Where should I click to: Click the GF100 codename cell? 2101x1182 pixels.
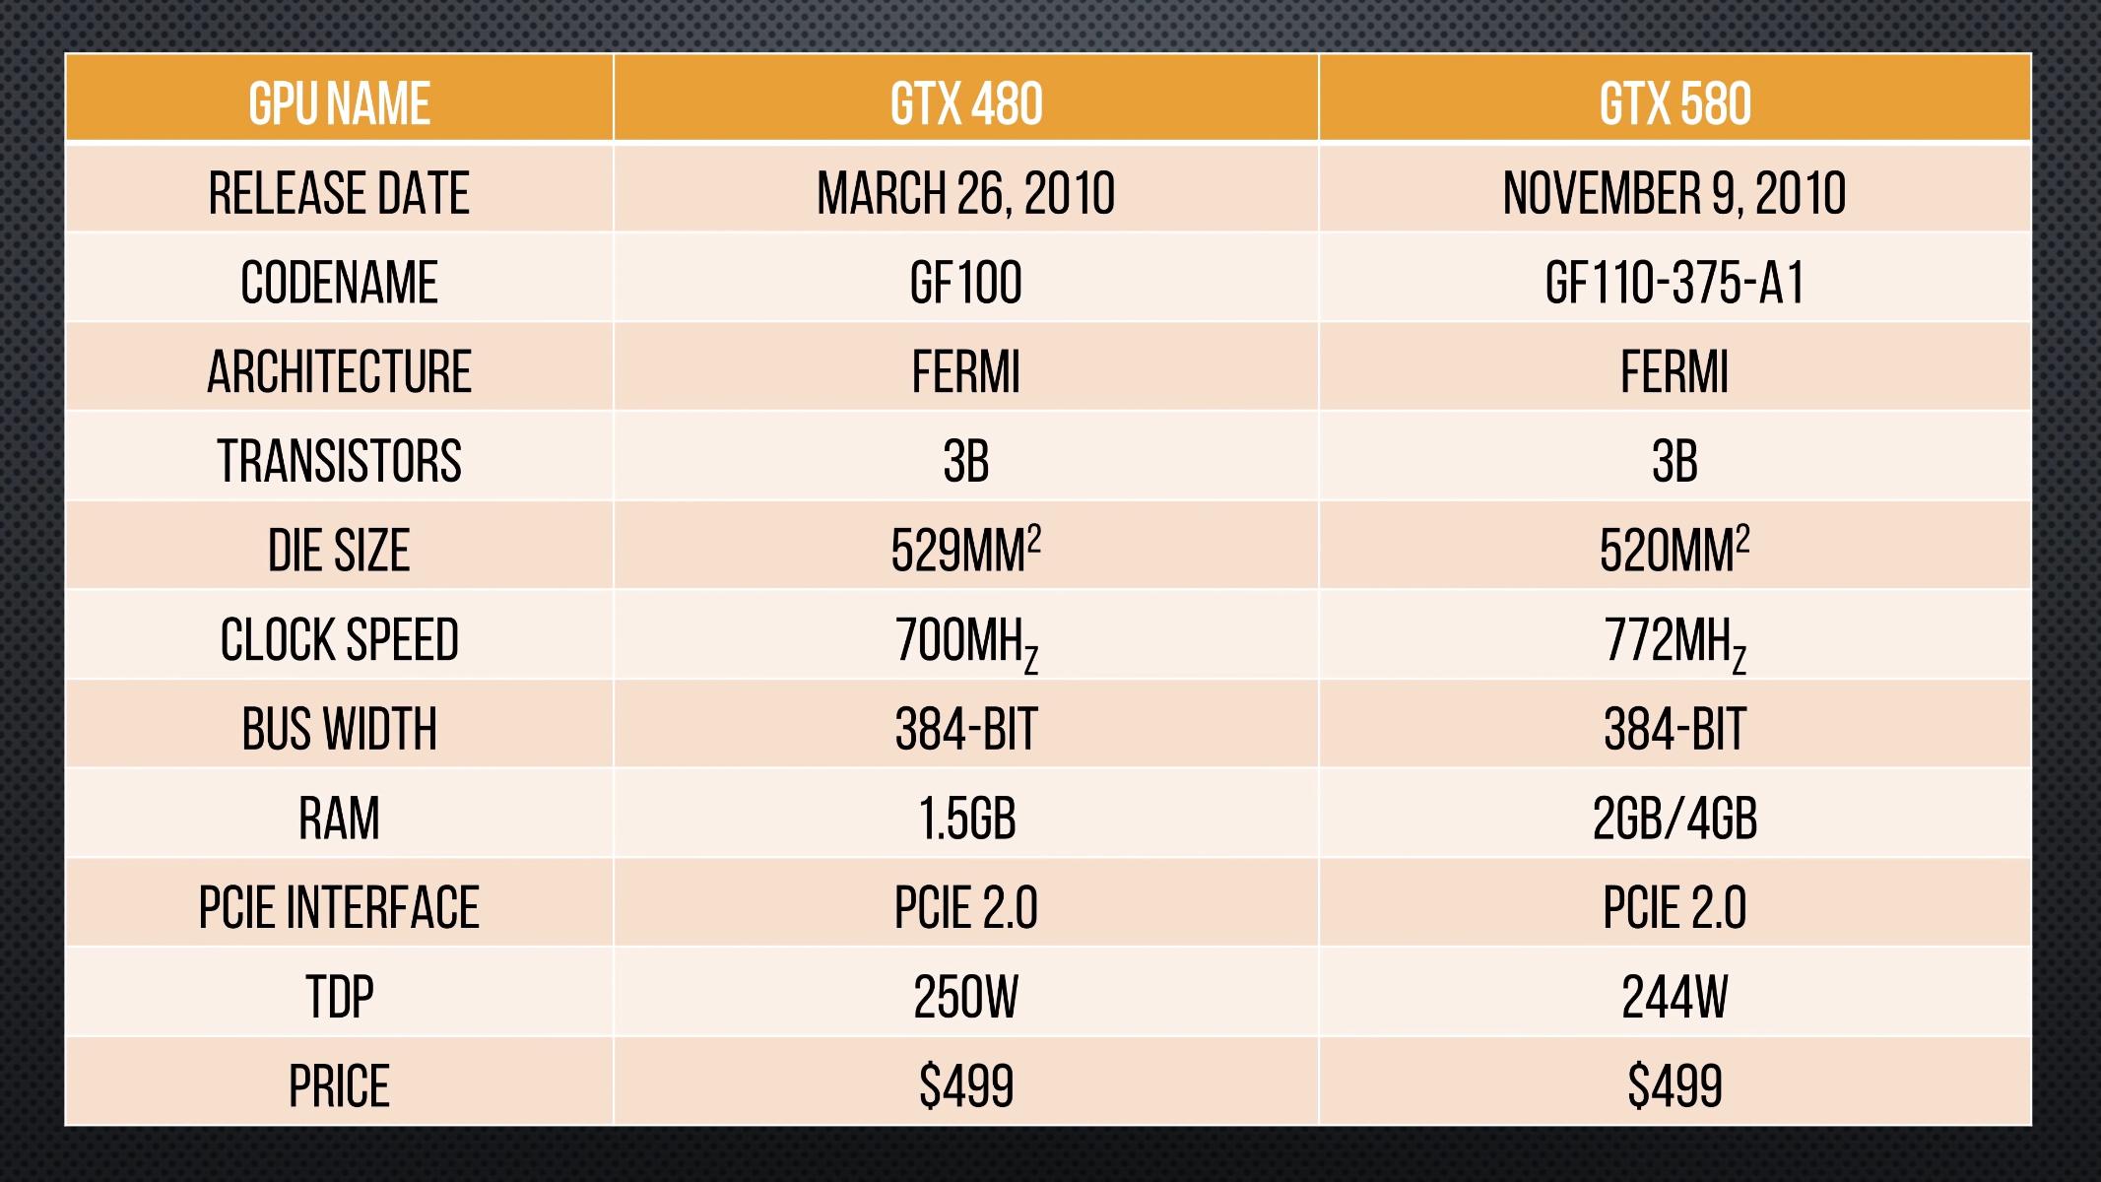tap(965, 283)
